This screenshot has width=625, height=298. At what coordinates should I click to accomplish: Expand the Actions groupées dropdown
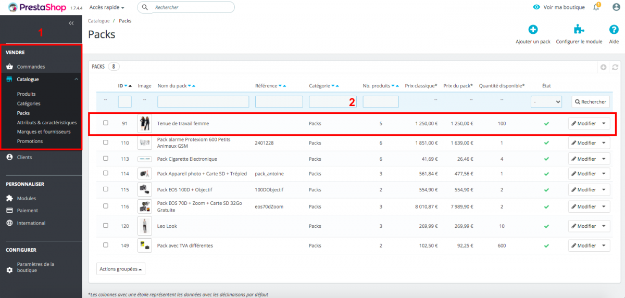tap(121, 269)
